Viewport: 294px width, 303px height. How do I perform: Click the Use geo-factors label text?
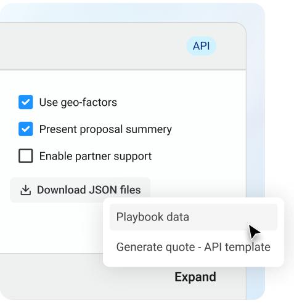pyautogui.click(x=78, y=102)
